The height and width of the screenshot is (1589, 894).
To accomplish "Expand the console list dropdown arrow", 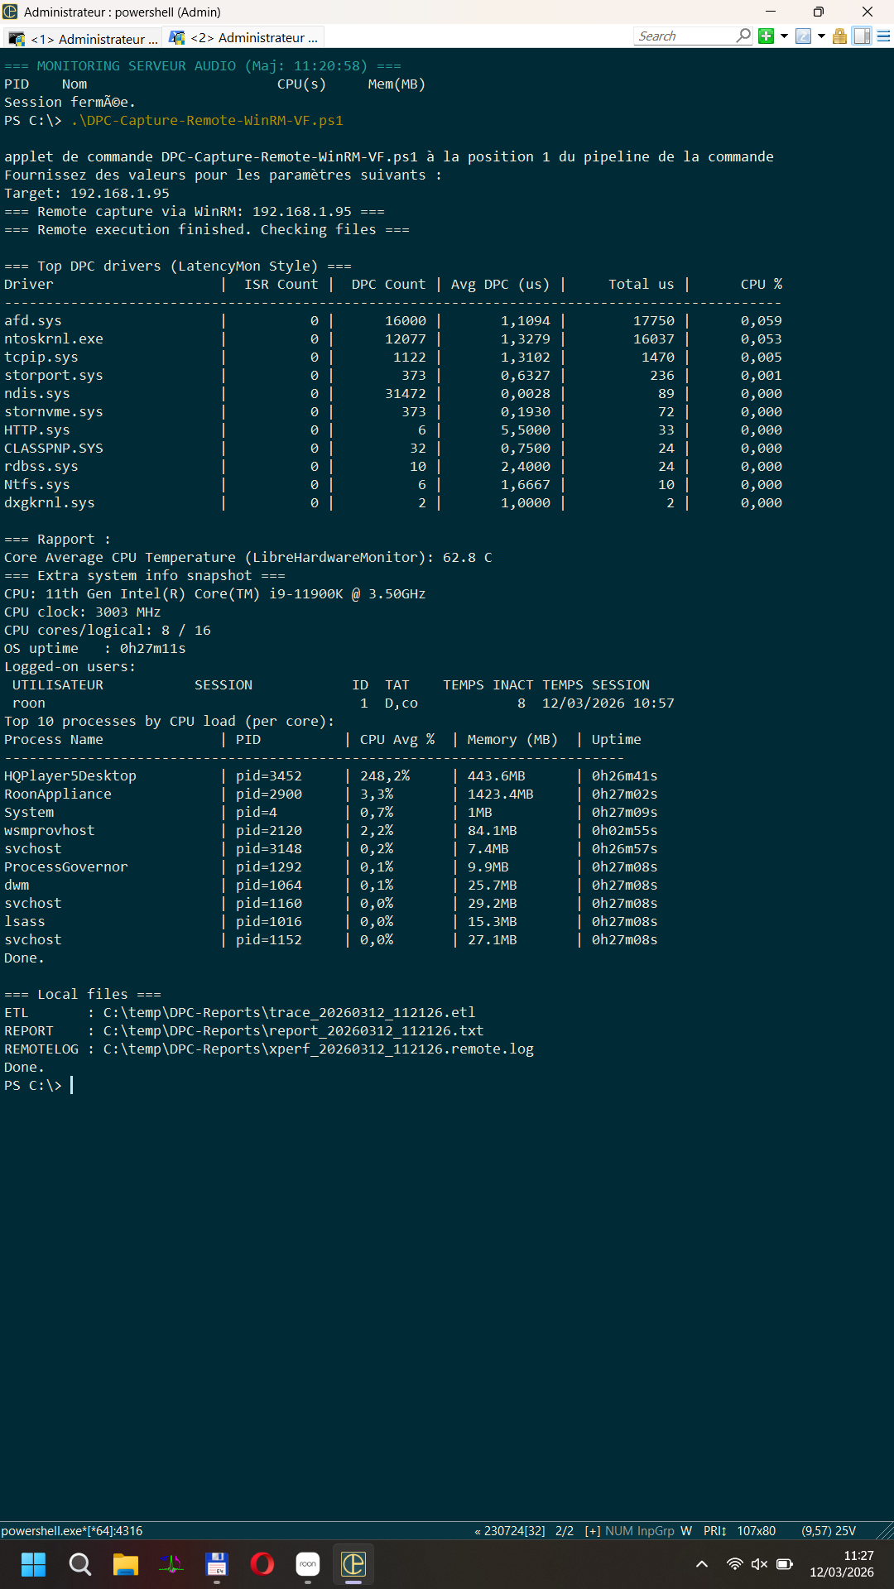I will coord(821,36).
